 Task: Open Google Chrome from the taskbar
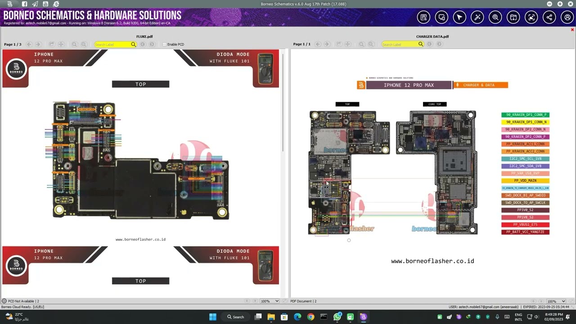(x=310, y=317)
